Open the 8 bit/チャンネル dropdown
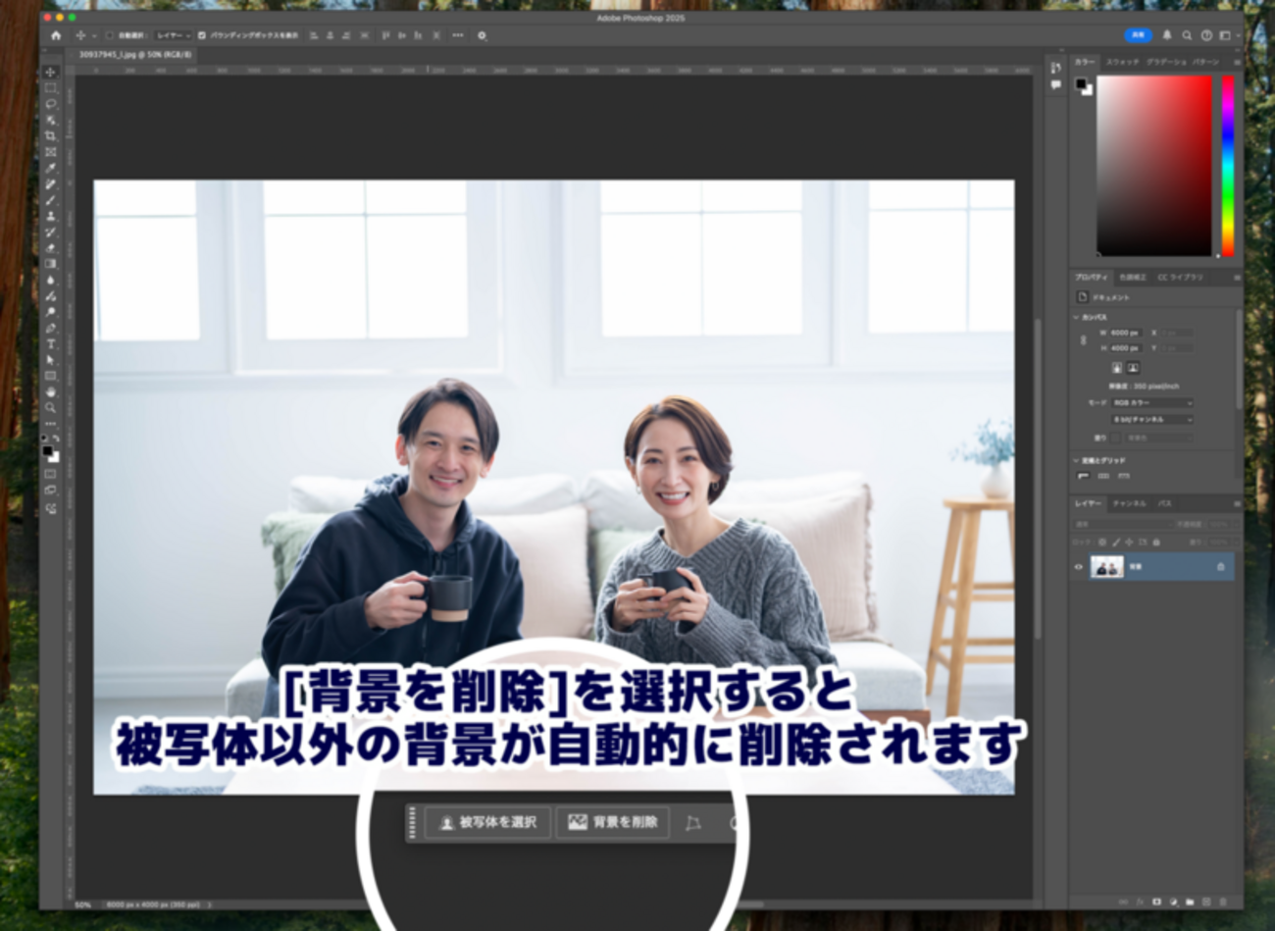 (1152, 419)
